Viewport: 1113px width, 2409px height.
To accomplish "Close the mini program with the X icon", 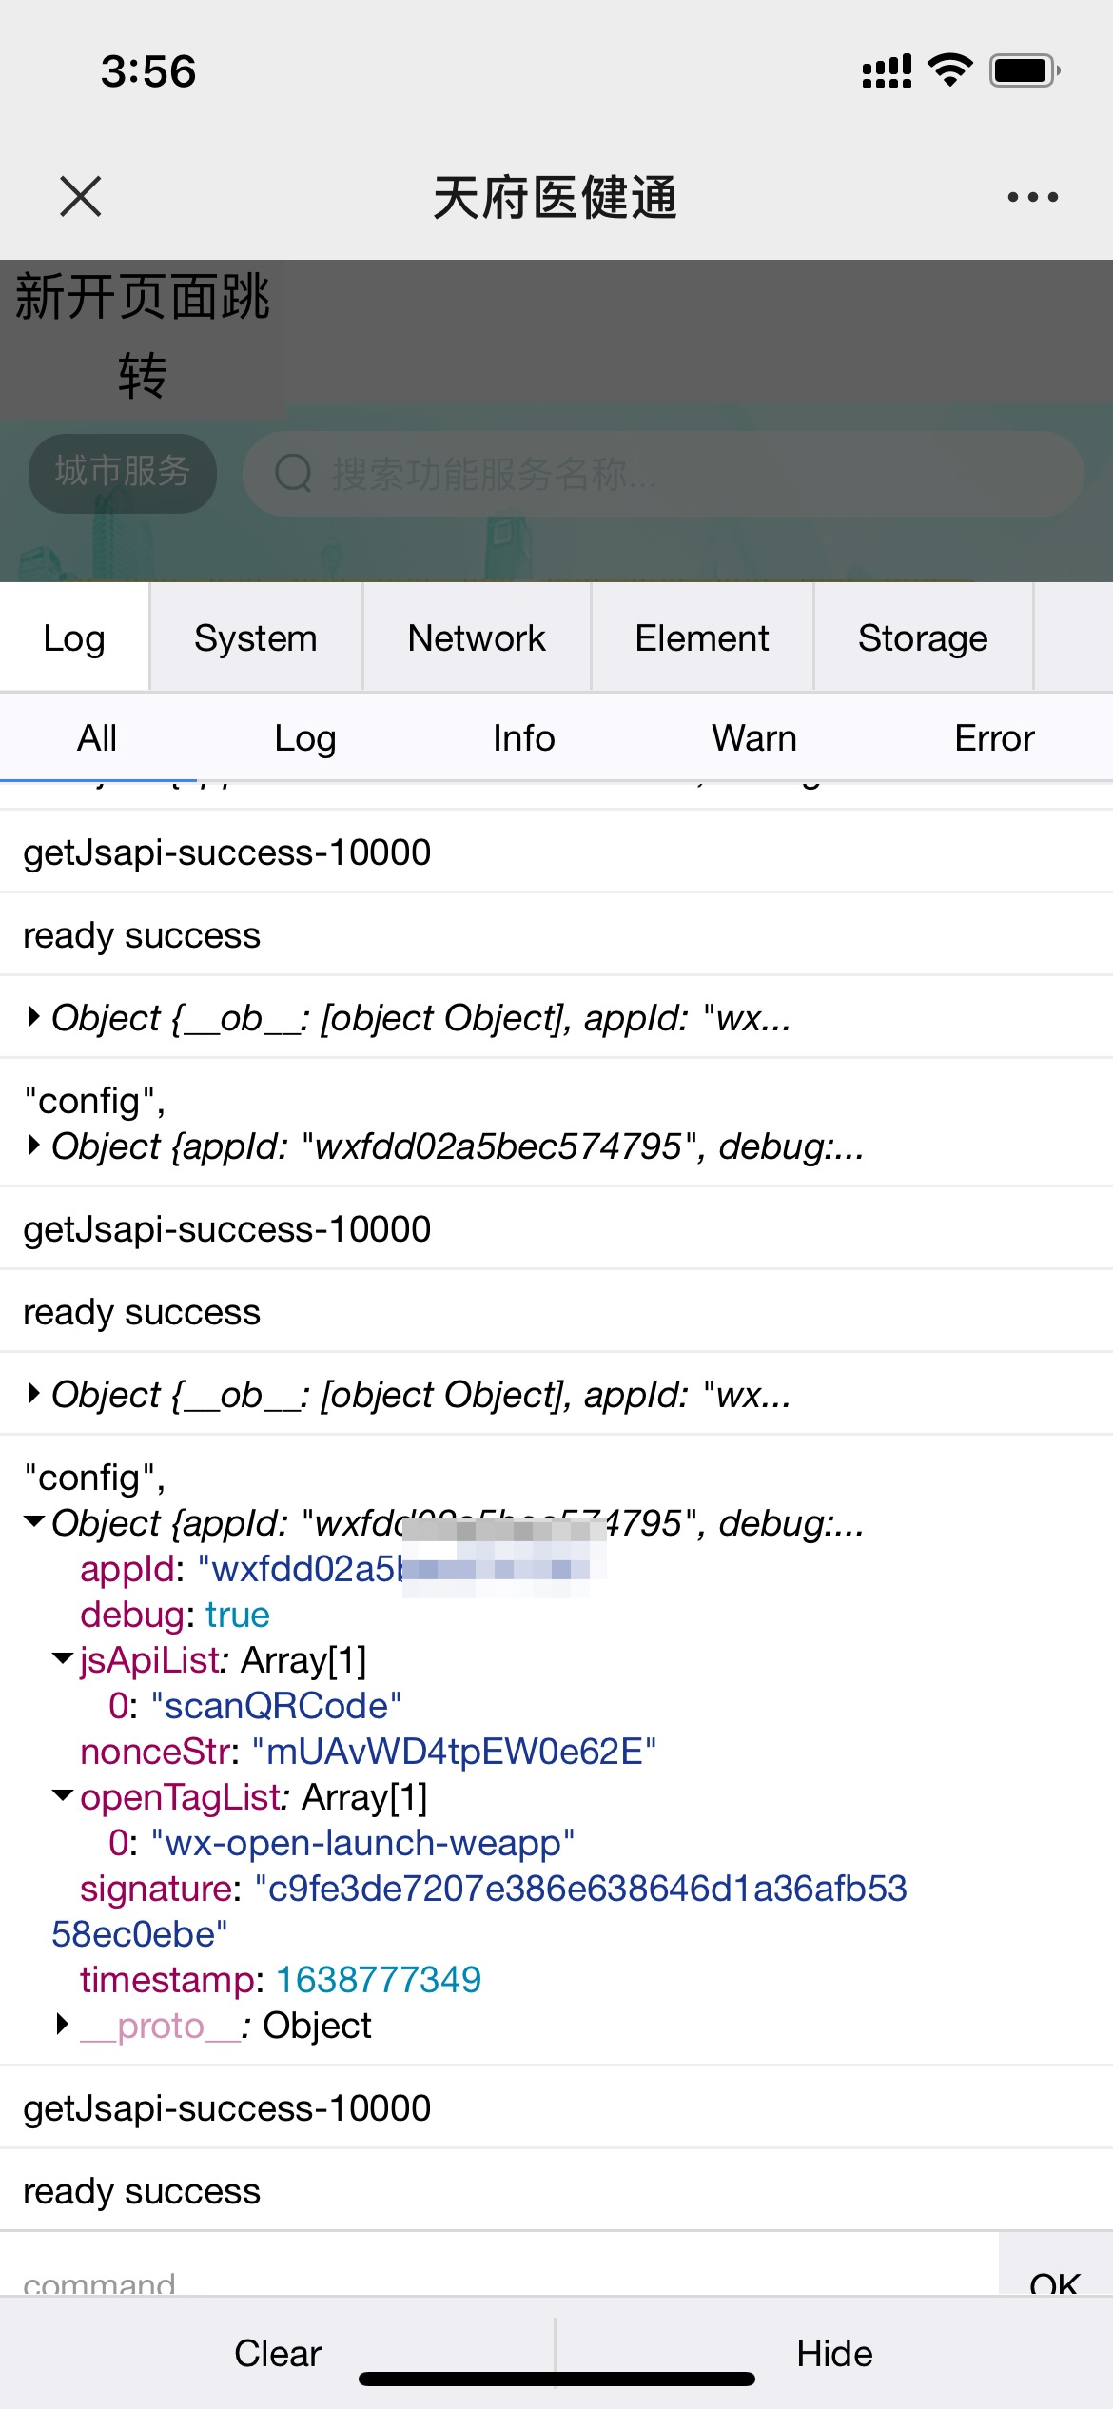I will 80,197.
